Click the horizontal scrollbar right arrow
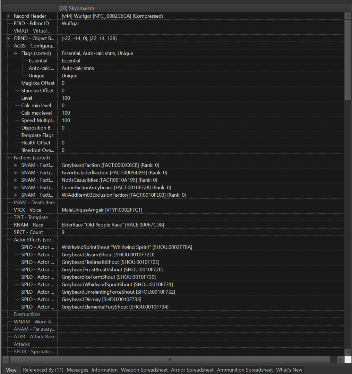Viewport: 352px width, 374px height. 341,359
